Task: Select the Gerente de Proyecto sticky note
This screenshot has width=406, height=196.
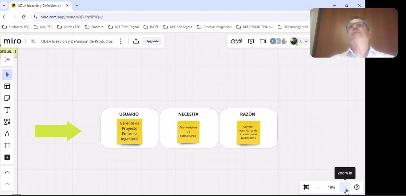Action: click(x=130, y=131)
